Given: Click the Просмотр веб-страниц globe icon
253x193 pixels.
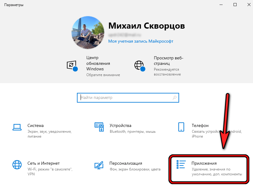Looking at the screenshot, I should coord(139,64).
